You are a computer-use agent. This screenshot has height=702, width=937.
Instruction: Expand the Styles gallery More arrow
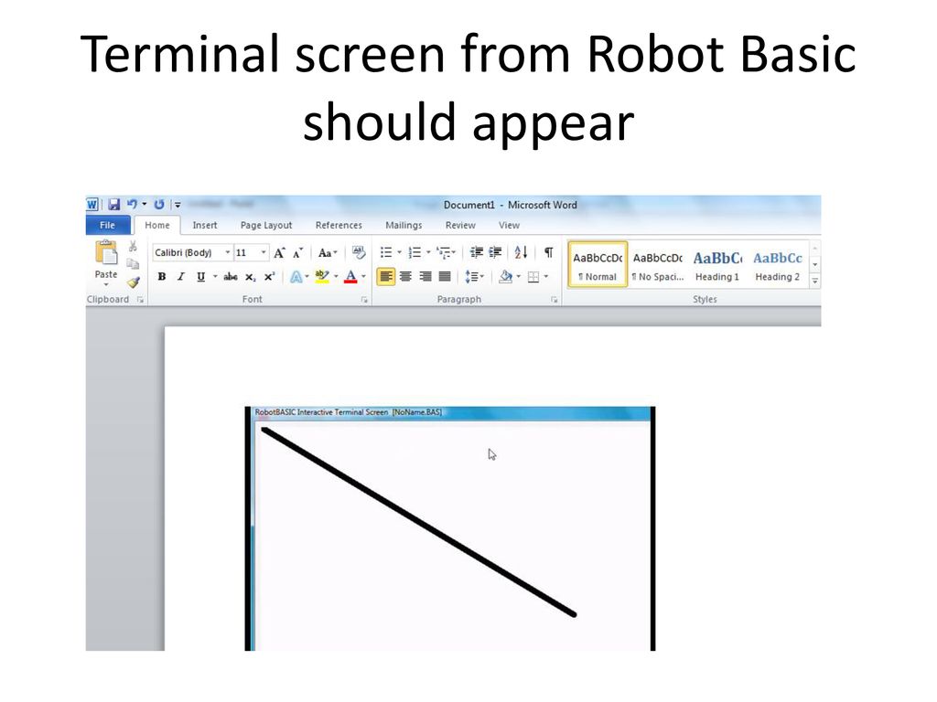(x=815, y=281)
